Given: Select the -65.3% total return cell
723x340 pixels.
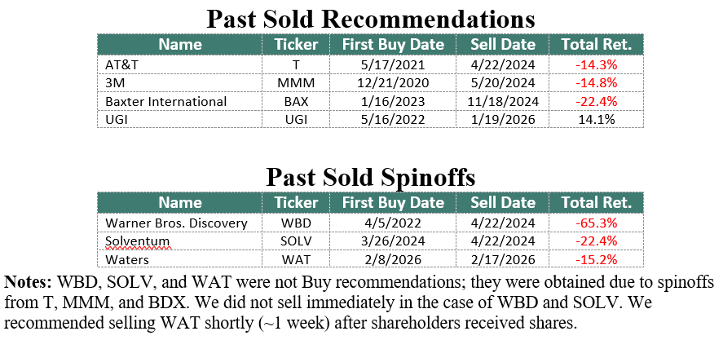Looking at the screenshot, I should pyautogui.click(x=597, y=223).
